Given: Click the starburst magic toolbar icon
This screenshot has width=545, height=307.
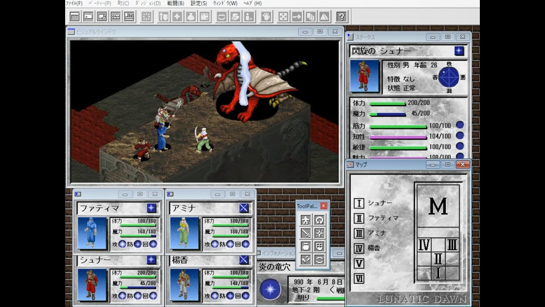Looking at the screenshot, I should pos(146,17).
